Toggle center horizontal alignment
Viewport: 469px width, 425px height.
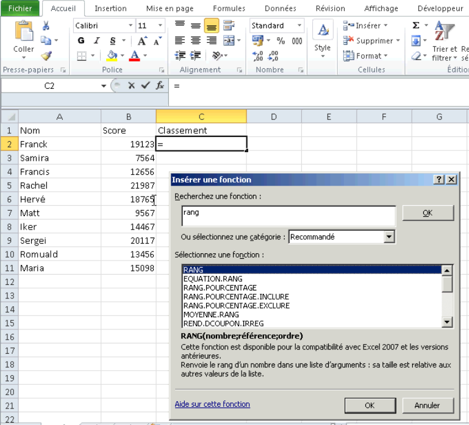[196, 40]
